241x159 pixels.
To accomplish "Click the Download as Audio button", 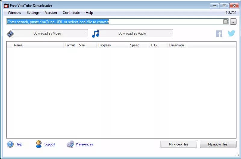I will [x=135, y=33].
